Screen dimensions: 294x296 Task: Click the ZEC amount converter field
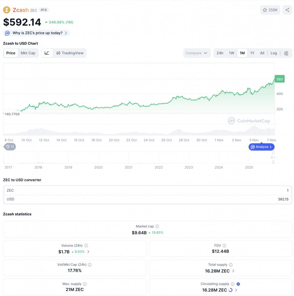point(147,190)
